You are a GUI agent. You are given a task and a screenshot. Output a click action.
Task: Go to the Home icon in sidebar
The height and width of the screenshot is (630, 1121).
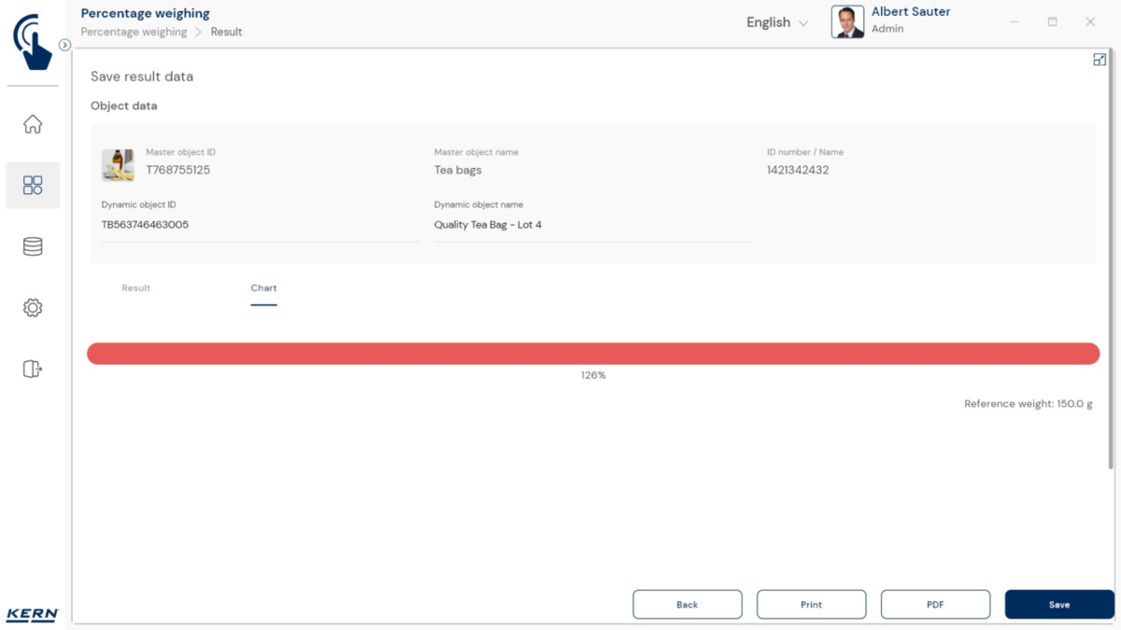pyautogui.click(x=33, y=124)
